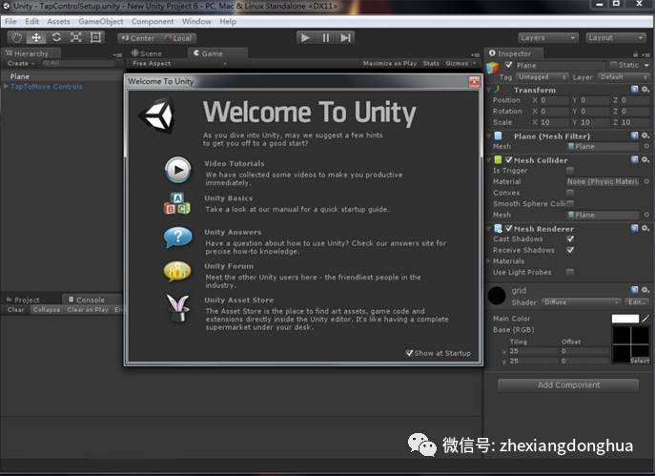Screen dimensions: 655x476
Task: Select the Rotate tool in the toolbar
Action: tap(56, 37)
